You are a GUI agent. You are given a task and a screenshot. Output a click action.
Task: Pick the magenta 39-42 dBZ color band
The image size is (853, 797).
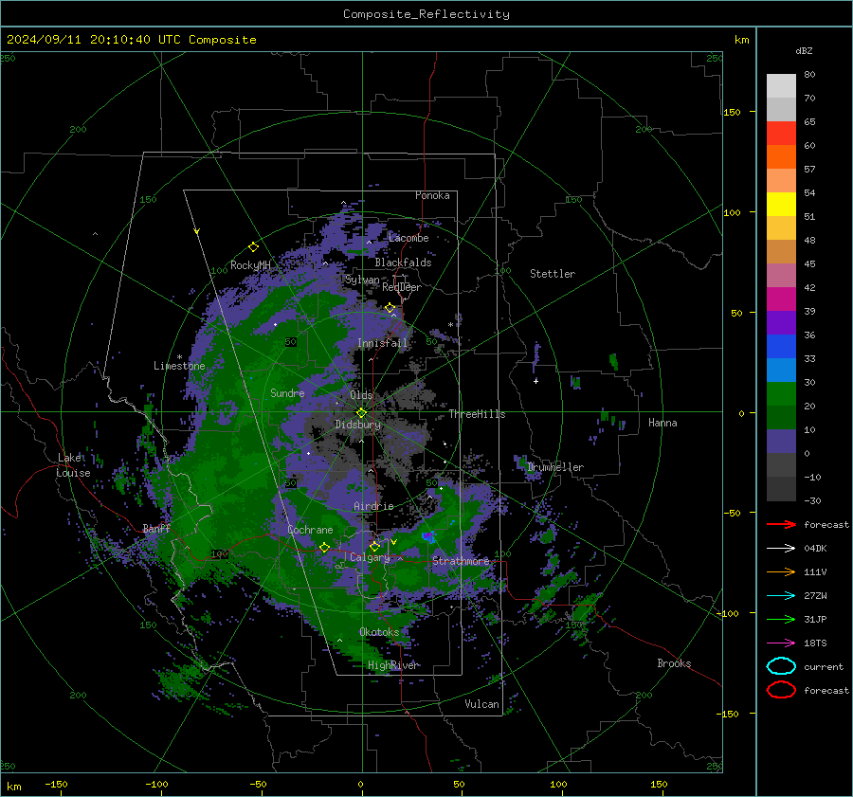pyautogui.click(x=781, y=299)
